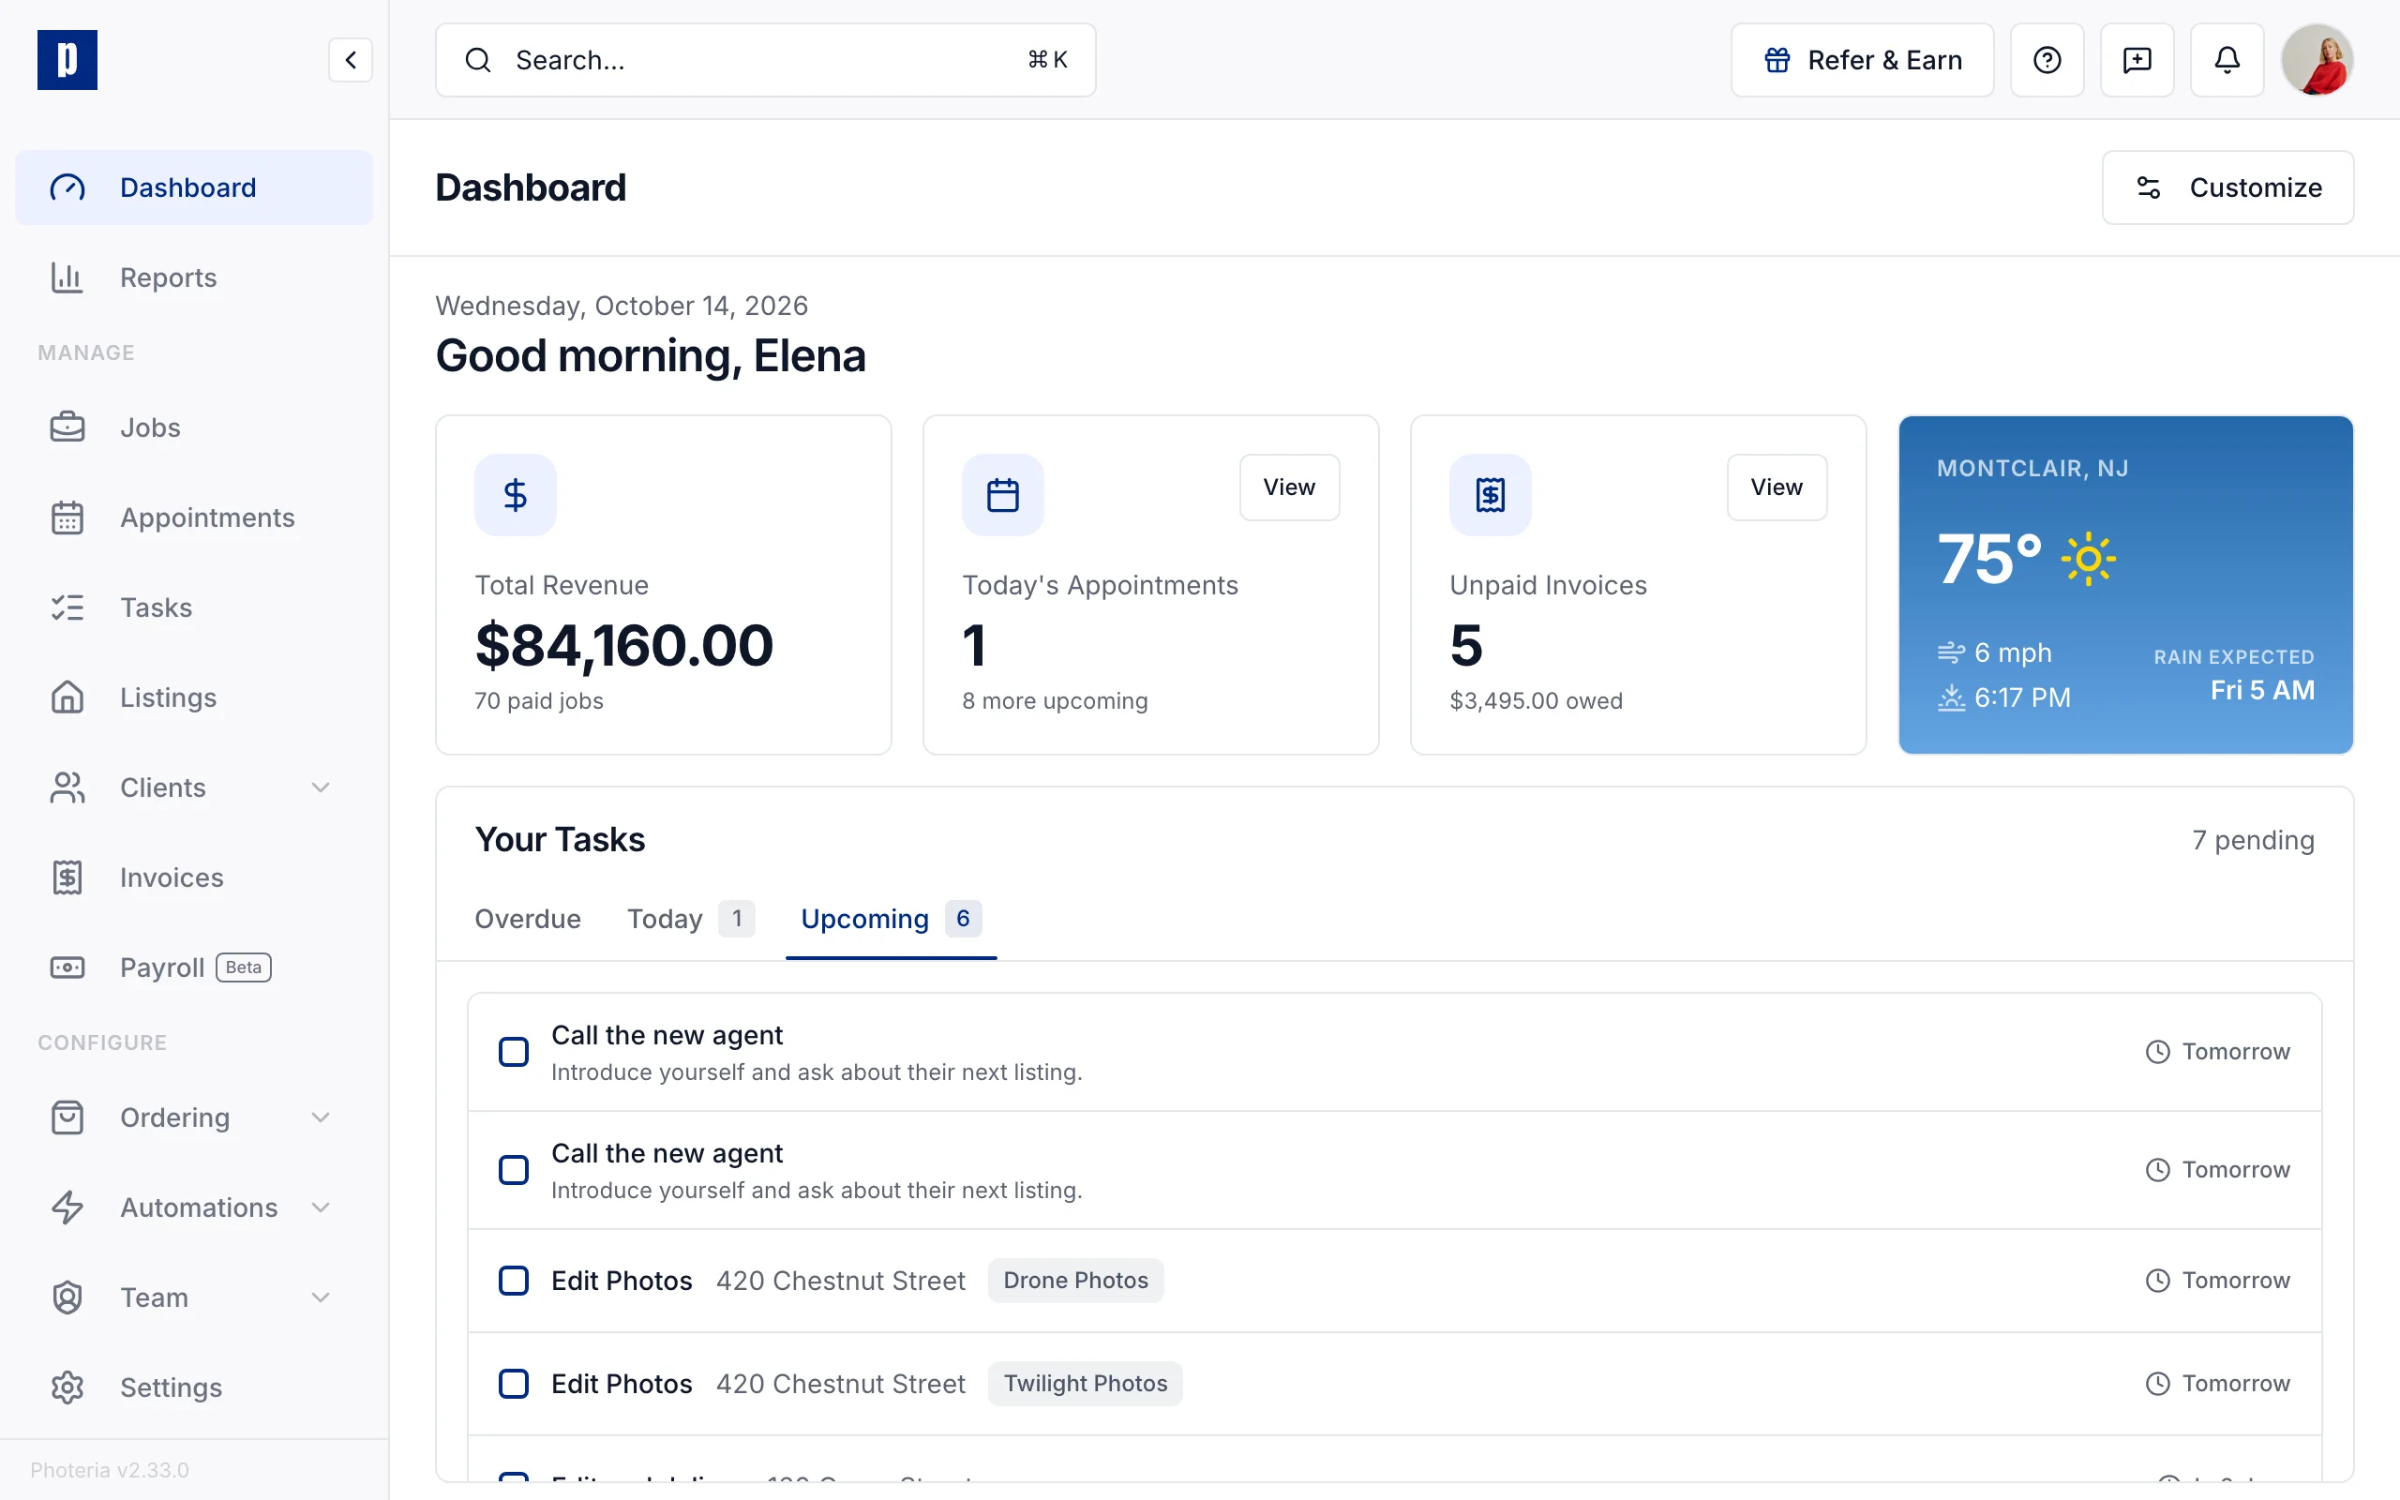Click the Tasks checklist icon
The height and width of the screenshot is (1500, 2400).
(x=67, y=607)
